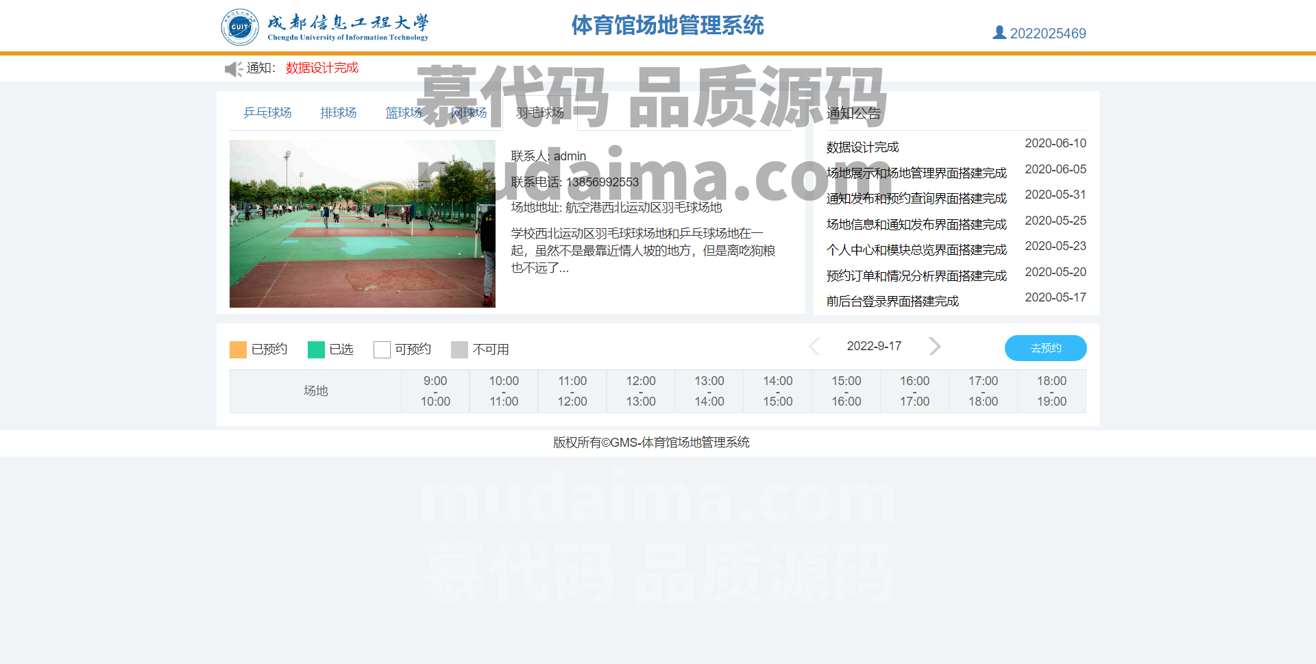Click contact phone 13856992553
This screenshot has width=1316, height=664.
pyautogui.click(x=602, y=182)
